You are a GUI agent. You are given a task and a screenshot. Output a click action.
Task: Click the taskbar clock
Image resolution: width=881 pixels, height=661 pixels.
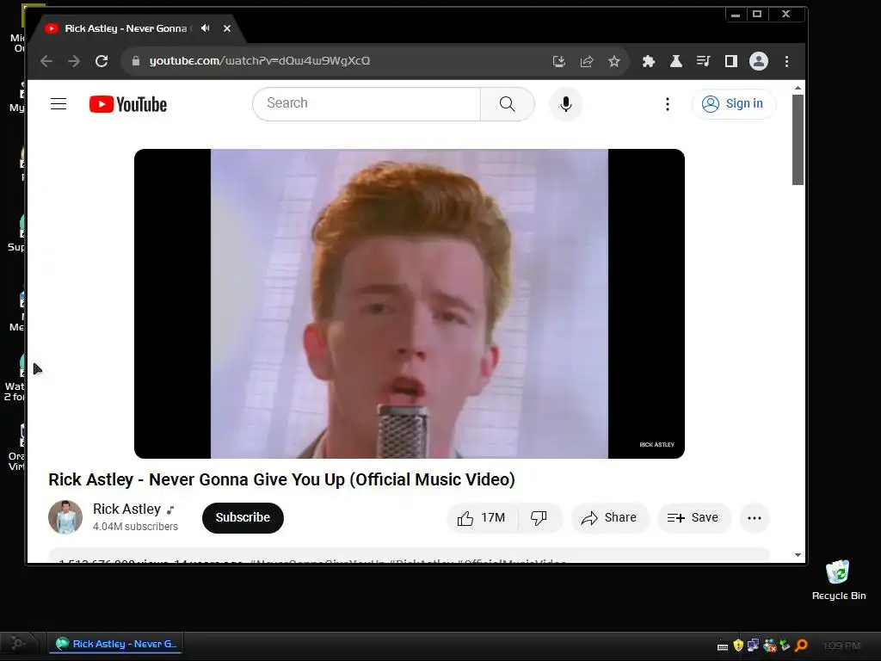[842, 646]
